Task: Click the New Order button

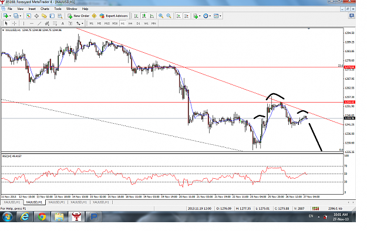Action: [79, 16]
